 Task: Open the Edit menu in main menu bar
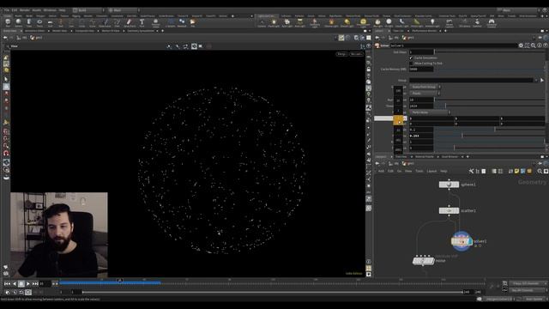(15, 10)
